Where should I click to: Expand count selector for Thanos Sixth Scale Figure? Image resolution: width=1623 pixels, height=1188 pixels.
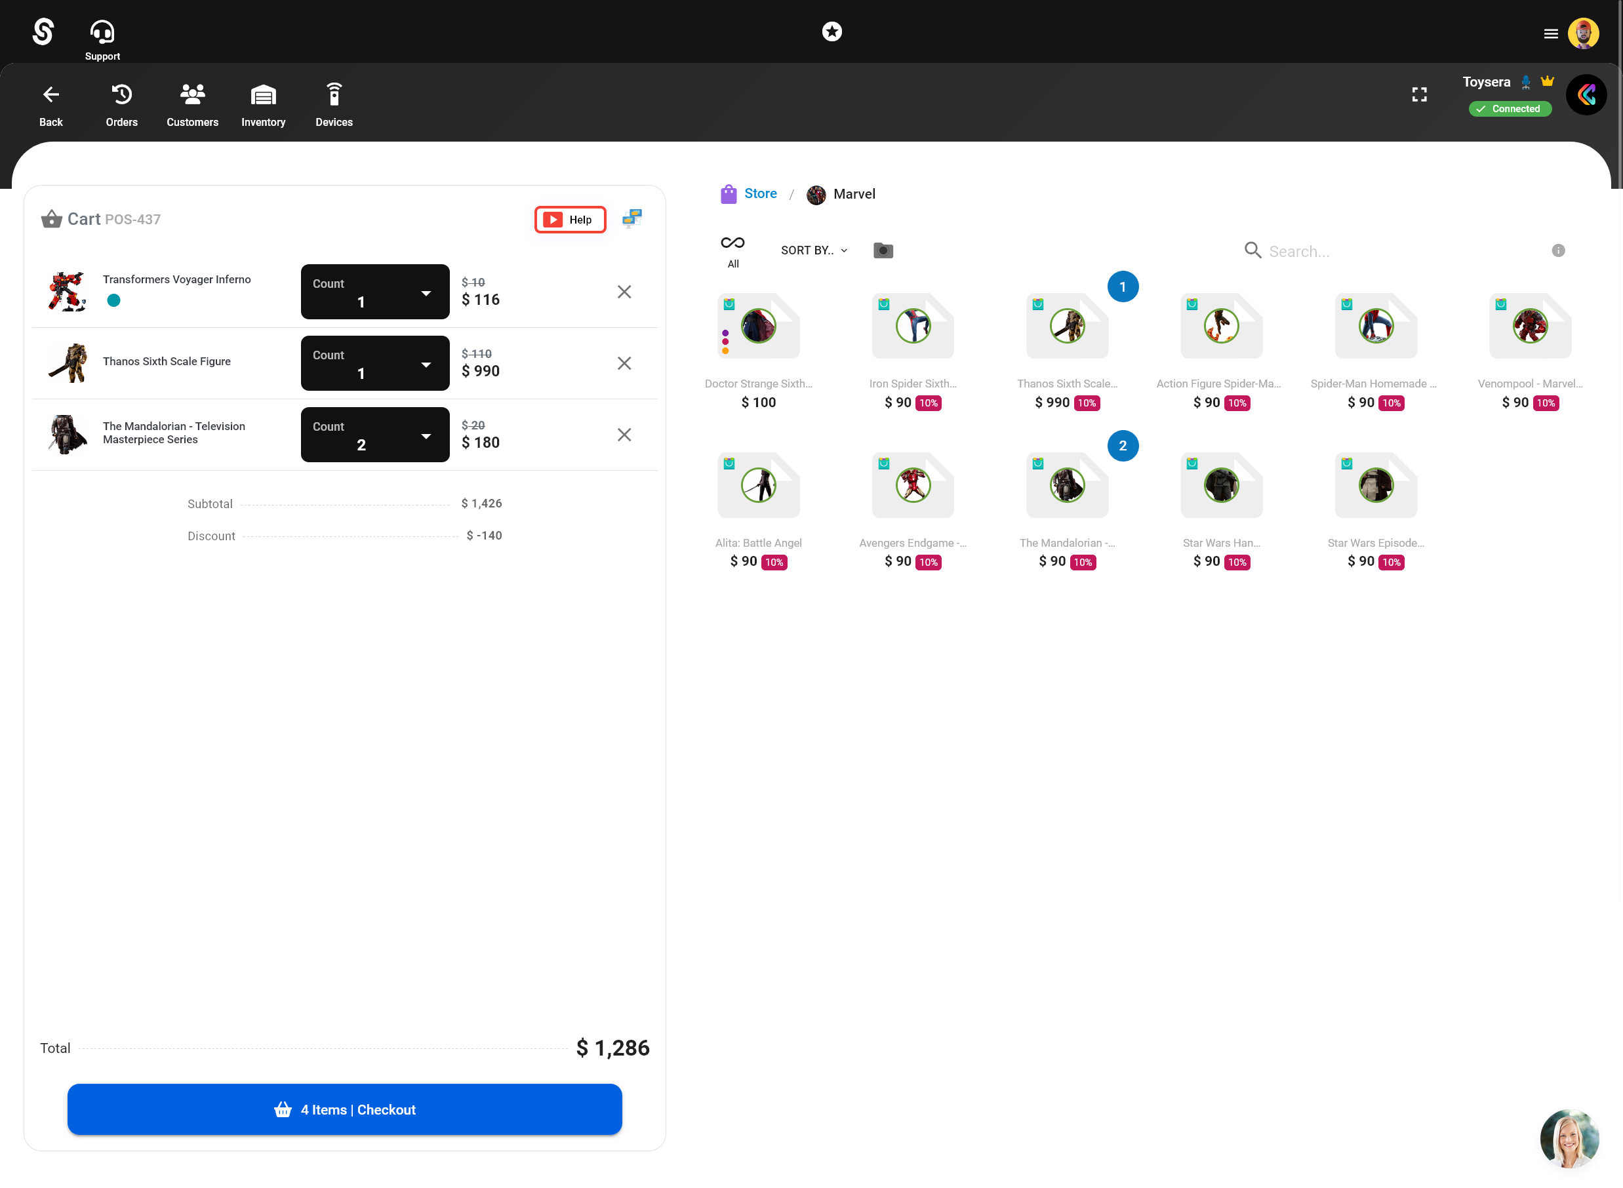[424, 363]
